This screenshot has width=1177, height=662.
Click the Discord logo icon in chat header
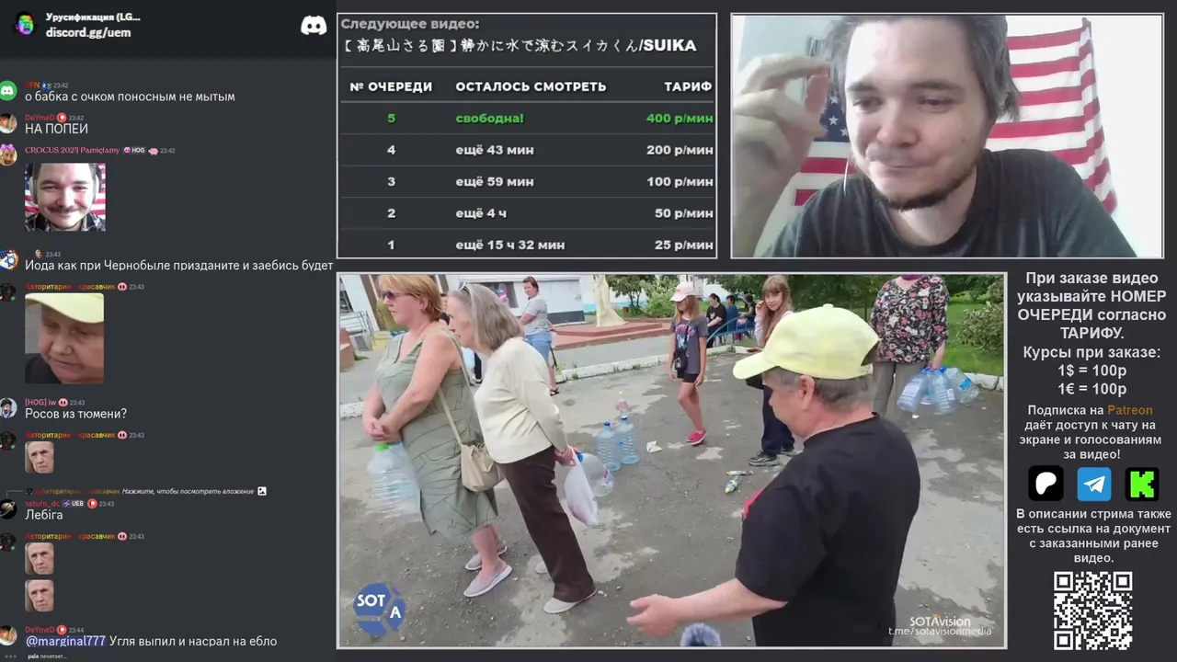(x=314, y=25)
